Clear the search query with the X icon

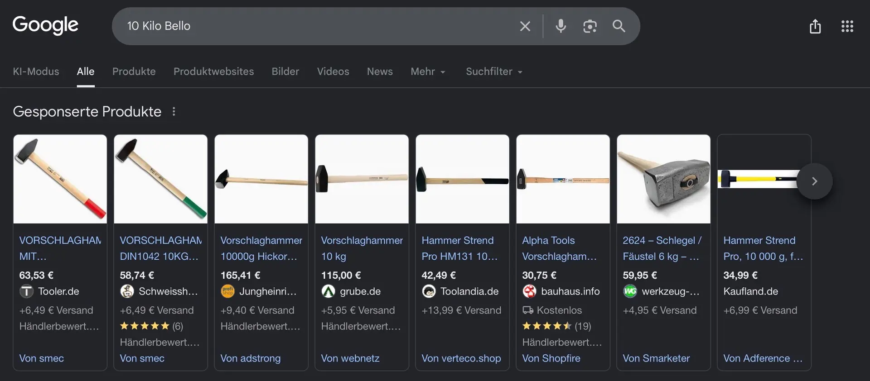pos(525,26)
